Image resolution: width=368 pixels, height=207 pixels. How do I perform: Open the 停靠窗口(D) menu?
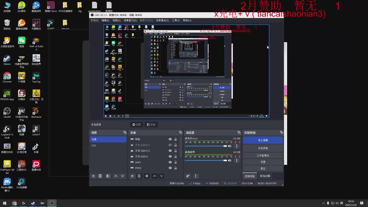(130, 20)
